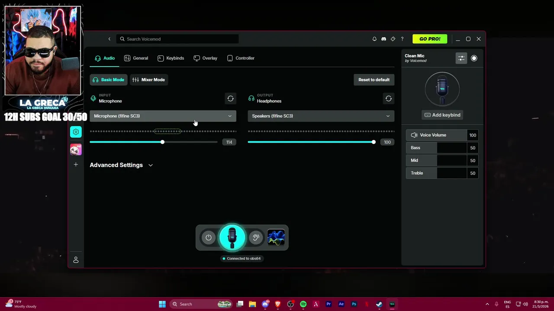The image size is (554, 311).
Task: Click the Windows Start button
Action: (162, 304)
